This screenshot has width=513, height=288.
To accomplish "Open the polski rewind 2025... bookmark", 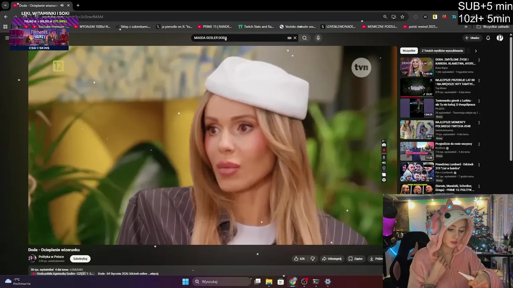I will pos(420,27).
